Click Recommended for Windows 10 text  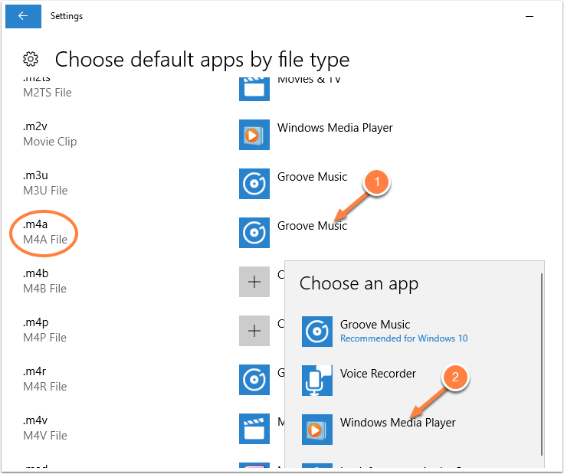404,338
